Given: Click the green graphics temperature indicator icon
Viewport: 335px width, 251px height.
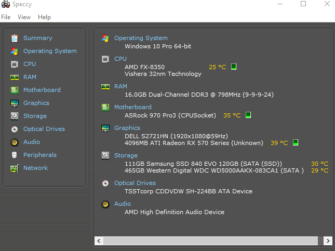Looking at the screenshot, I should (296, 142).
